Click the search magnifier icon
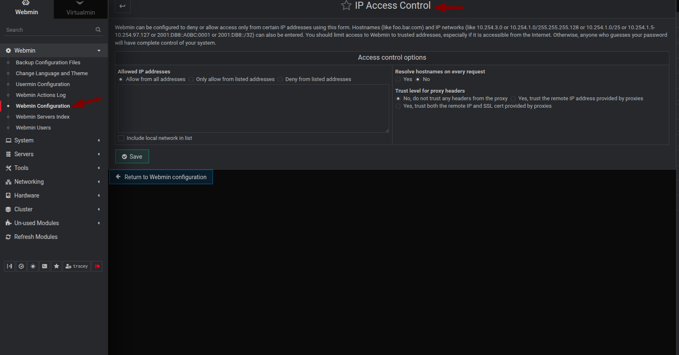The height and width of the screenshot is (355, 679). point(98,30)
